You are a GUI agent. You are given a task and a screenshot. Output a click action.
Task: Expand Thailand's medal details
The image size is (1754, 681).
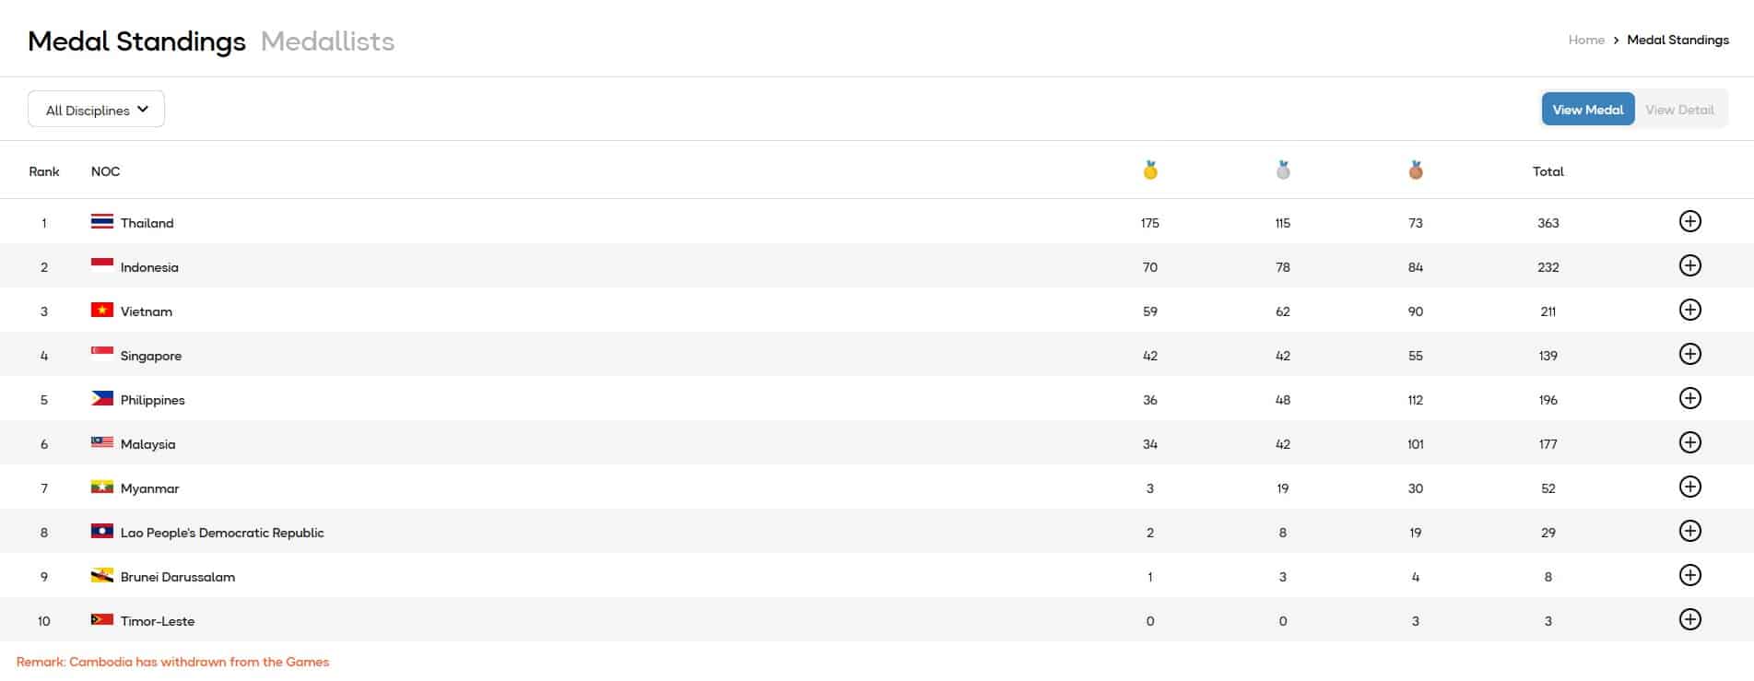[x=1689, y=221]
